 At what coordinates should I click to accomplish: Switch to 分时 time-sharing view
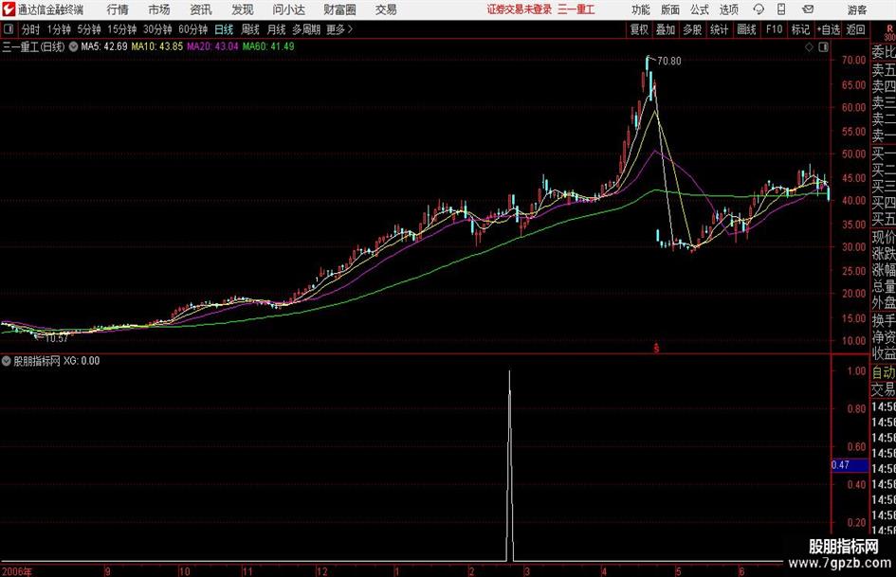(x=31, y=29)
